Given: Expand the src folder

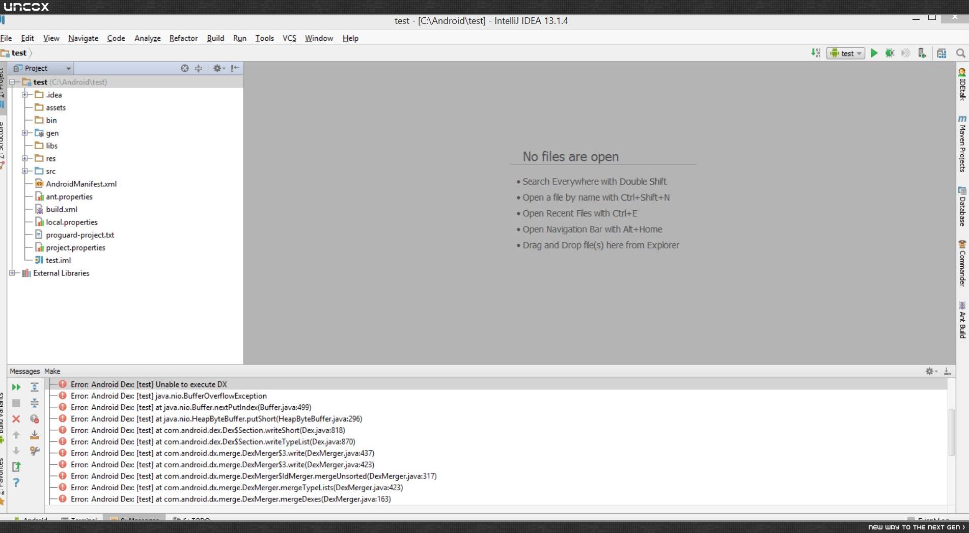Looking at the screenshot, I should coord(24,171).
